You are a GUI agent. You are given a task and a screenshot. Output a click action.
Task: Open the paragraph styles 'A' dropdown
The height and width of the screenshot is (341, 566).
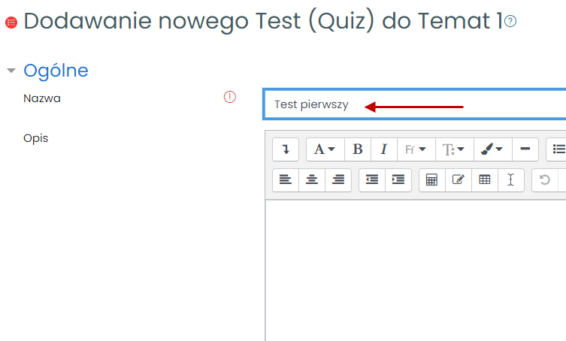pos(325,149)
